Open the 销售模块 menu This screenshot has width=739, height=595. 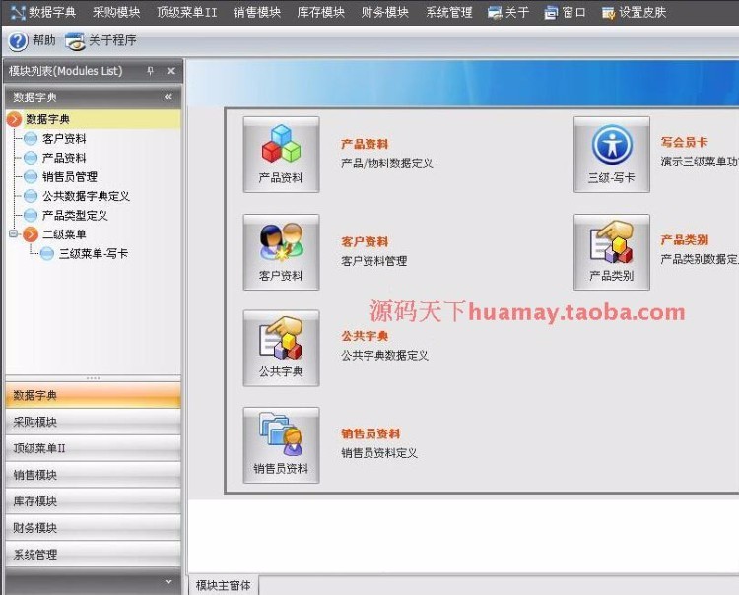(257, 12)
